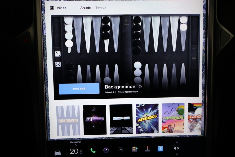Open the Toybox icon in bottom bar
Screen dimensions: 235x157
(x=134, y=149)
